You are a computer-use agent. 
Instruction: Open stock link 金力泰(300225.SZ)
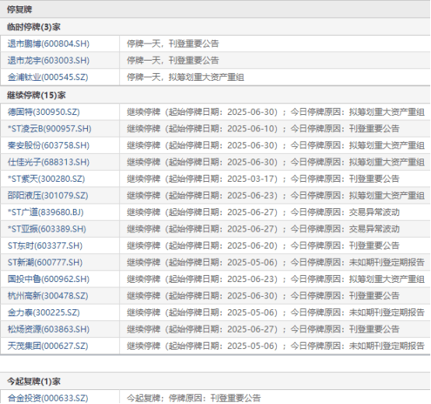click(x=44, y=313)
